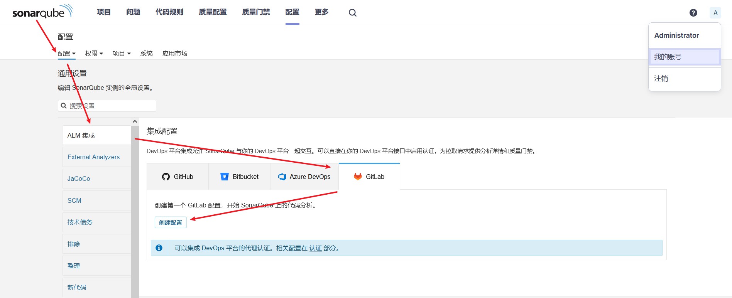Select 整理 settings category
Screen dimensions: 732x298
pyautogui.click(x=96, y=266)
